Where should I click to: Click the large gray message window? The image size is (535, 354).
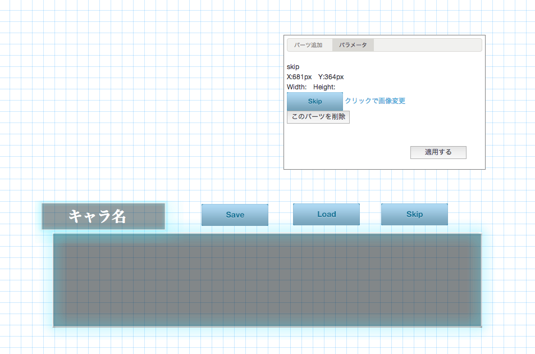click(x=267, y=280)
